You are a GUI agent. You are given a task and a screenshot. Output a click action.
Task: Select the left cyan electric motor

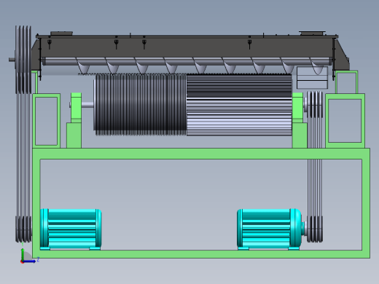pyautogui.click(x=71, y=229)
